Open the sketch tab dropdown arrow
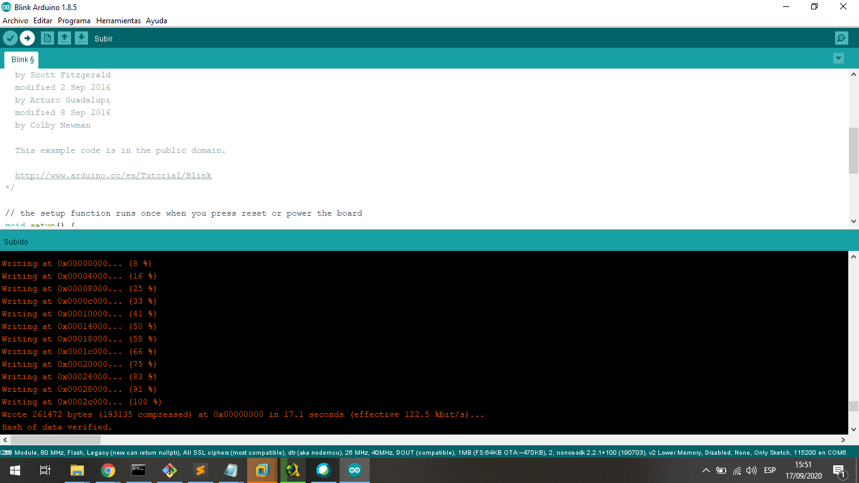The height and width of the screenshot is (483, 859). [838, 58]
